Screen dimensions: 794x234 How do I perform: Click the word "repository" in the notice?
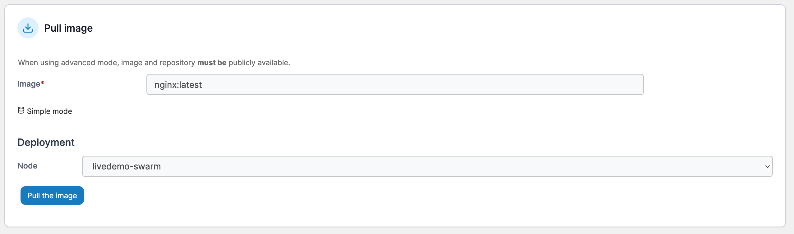[177, 63]
